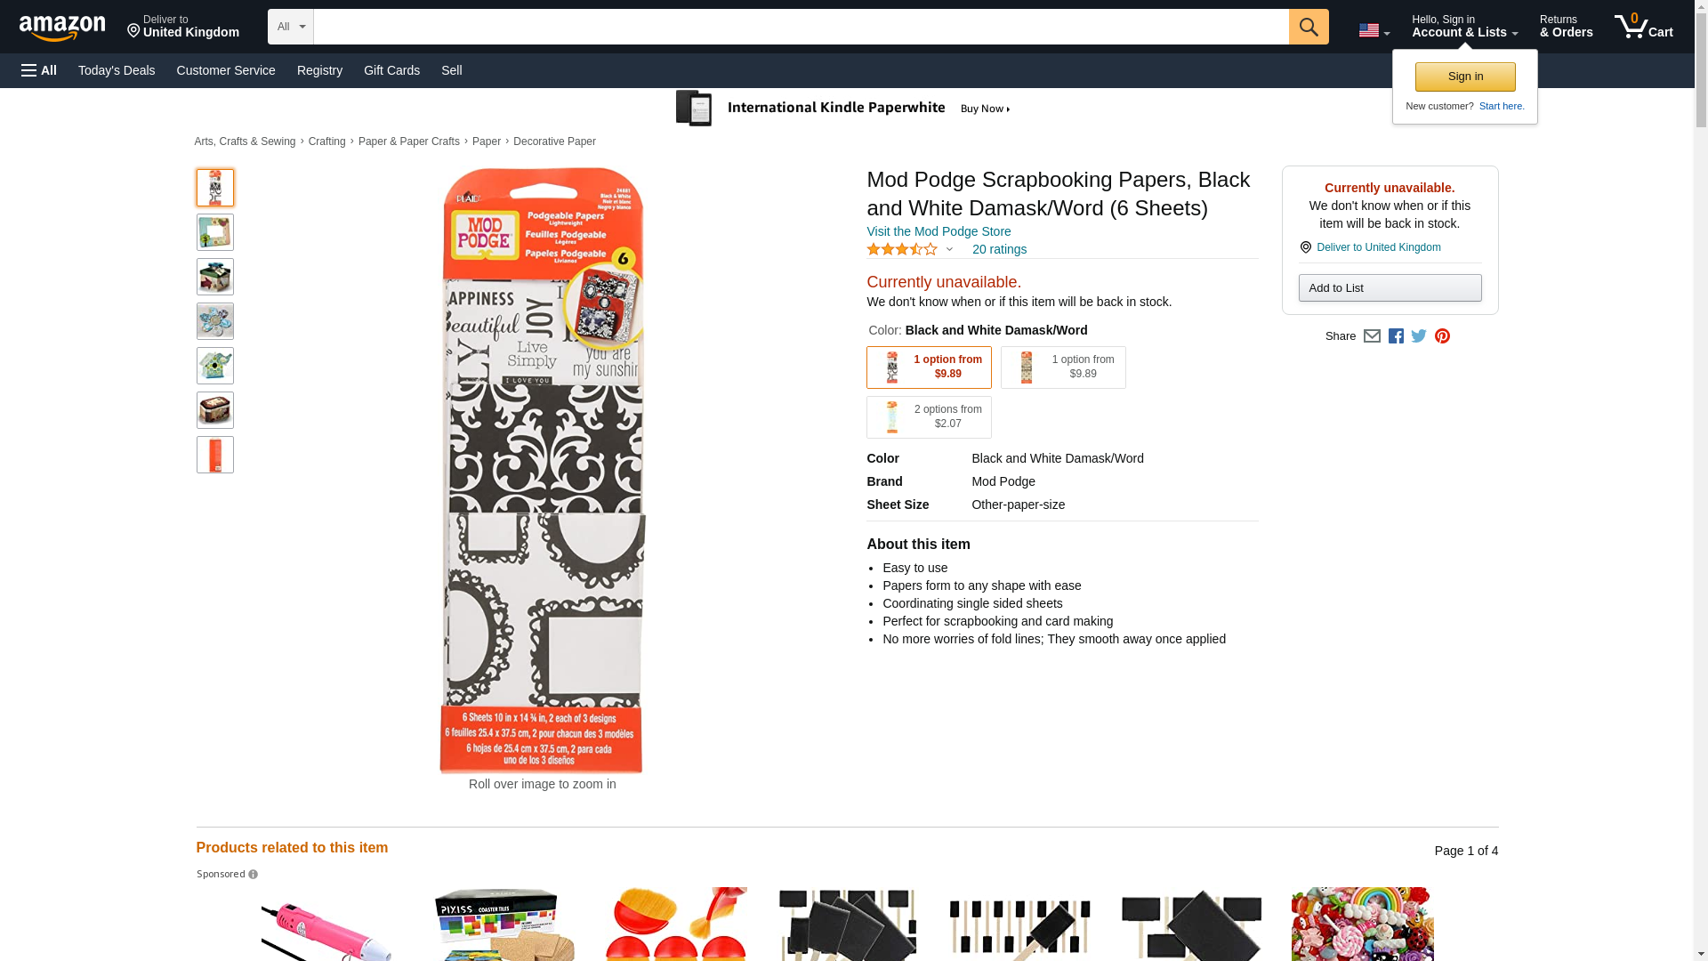Open the language flag dropdown

click(x=1374, y=31)
